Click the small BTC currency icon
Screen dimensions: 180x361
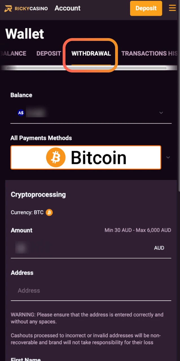(x=49, y=212)
